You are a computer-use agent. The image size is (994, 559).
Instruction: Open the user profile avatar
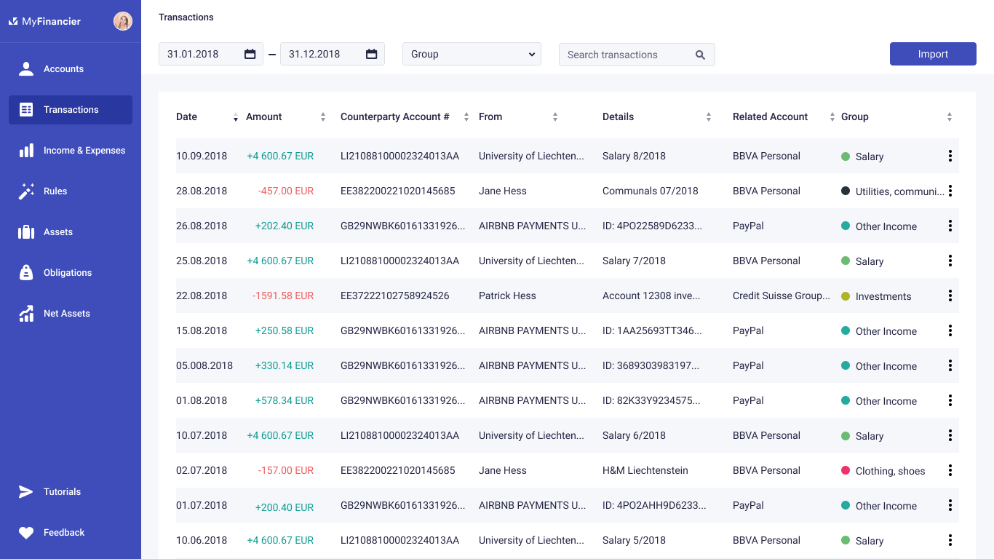click(123, 21)
